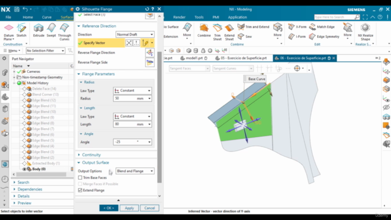
Task: Click the snap point crosshair icon
Action: pyautogui.click(x=297, y=68)
